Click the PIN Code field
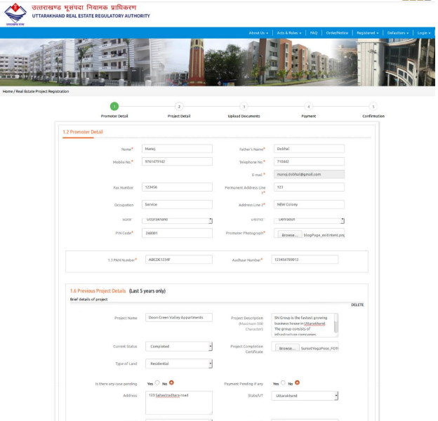 point(177,233)
